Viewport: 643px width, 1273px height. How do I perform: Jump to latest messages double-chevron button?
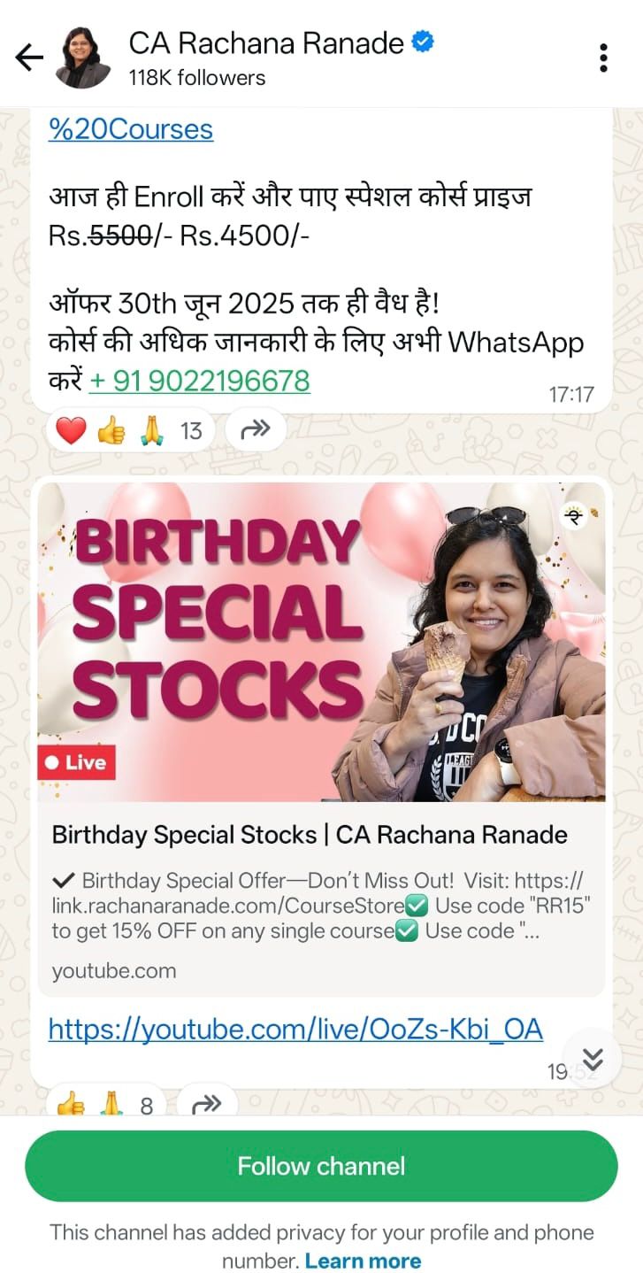pos(593,1059)
